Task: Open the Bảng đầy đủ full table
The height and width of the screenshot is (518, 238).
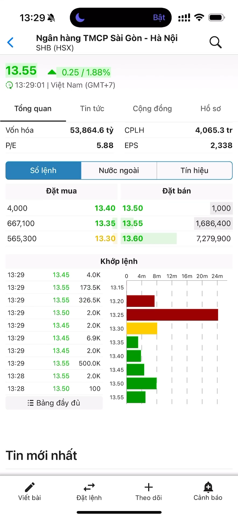Action: coord(54,403)
